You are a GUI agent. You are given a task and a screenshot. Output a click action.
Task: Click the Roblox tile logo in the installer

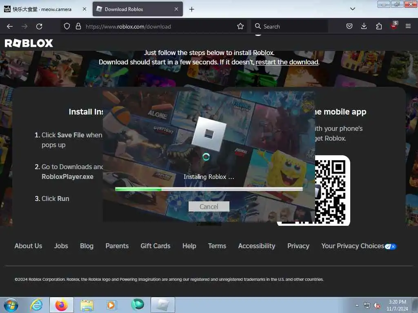click(209, 134)
